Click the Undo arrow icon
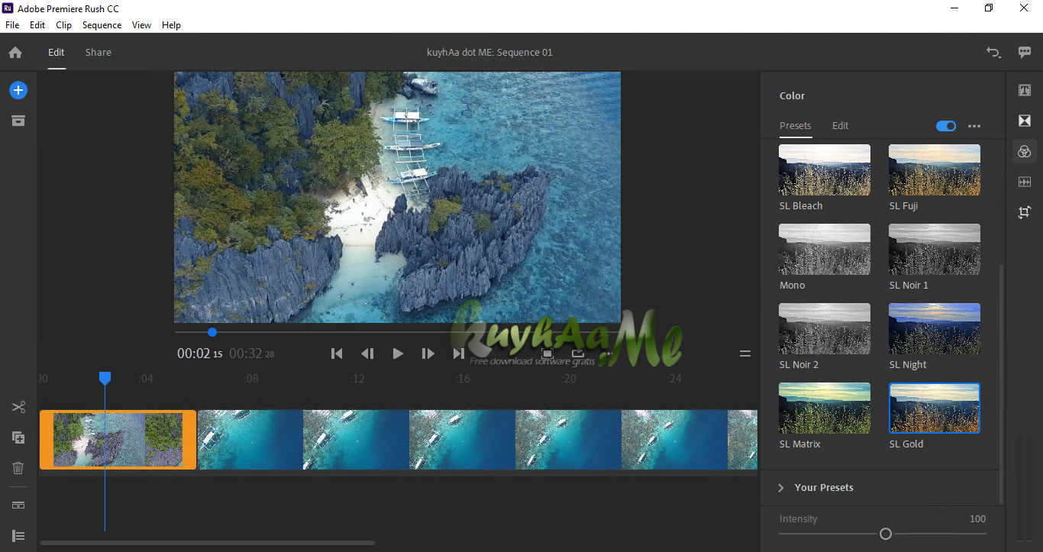1043x552 pixels. [x=993, y=53]
